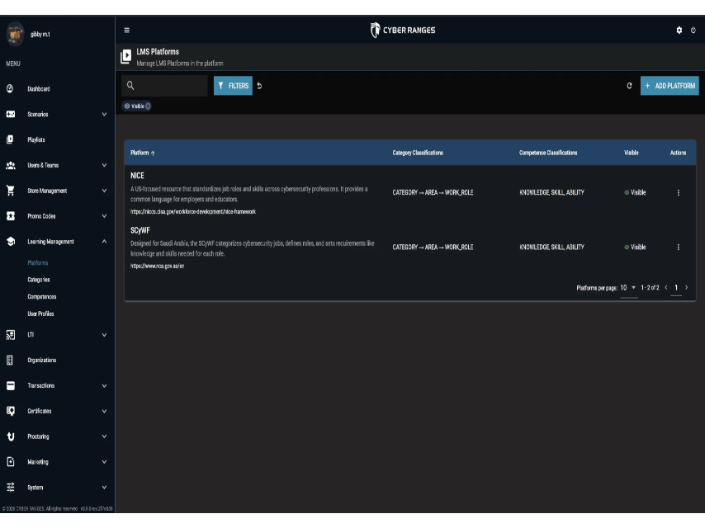Screen dimensions: 705x528
Task: Sort by the Platform column header
Action: tap(142, 153)
